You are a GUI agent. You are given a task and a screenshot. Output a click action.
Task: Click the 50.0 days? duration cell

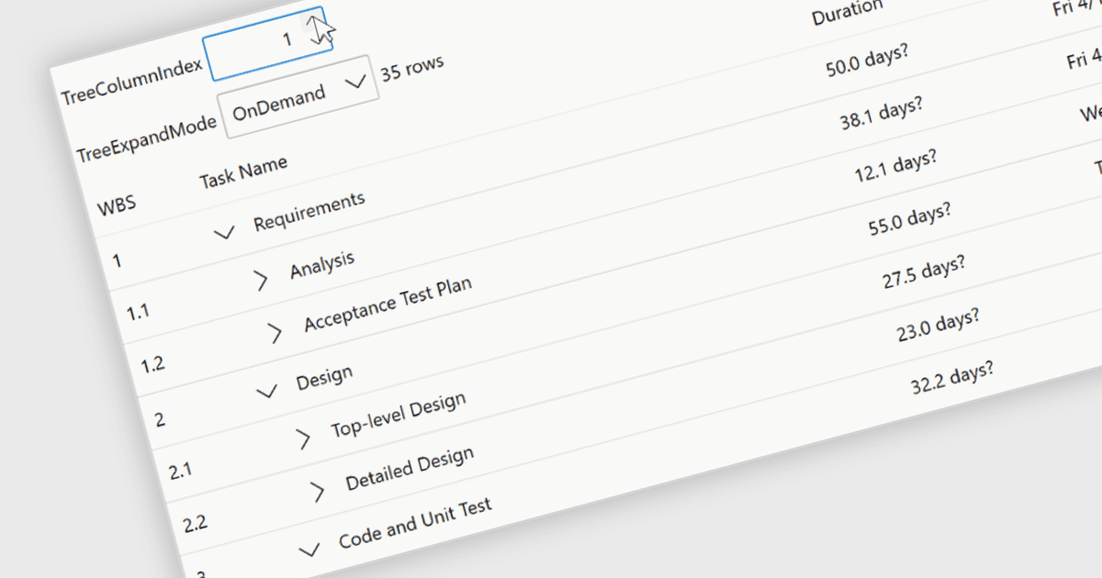click(868, 59)
